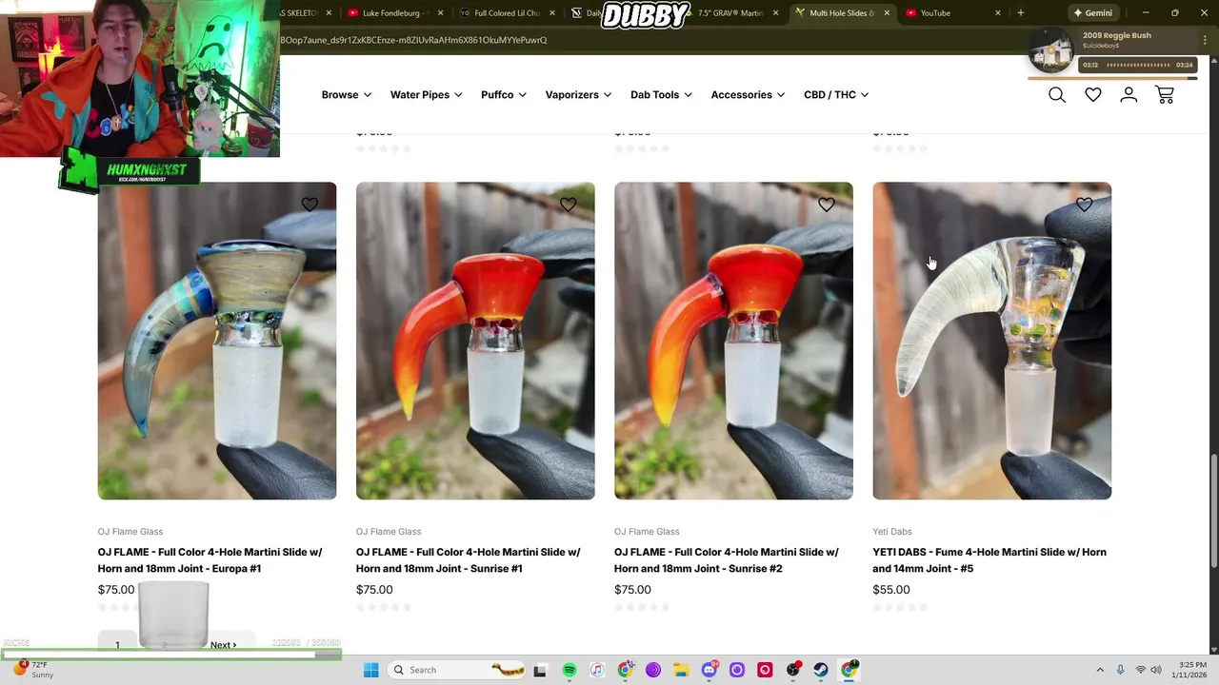The image size is (1219, 685).
Task: Open the Sunrise #1 orange slide image
Action: [475, 341]
